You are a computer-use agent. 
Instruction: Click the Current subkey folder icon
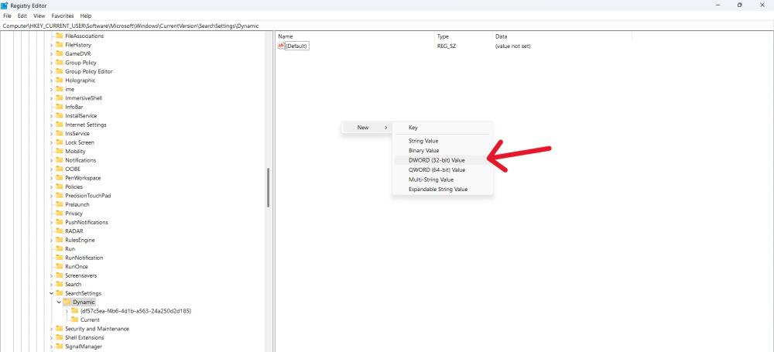[74, 320]
